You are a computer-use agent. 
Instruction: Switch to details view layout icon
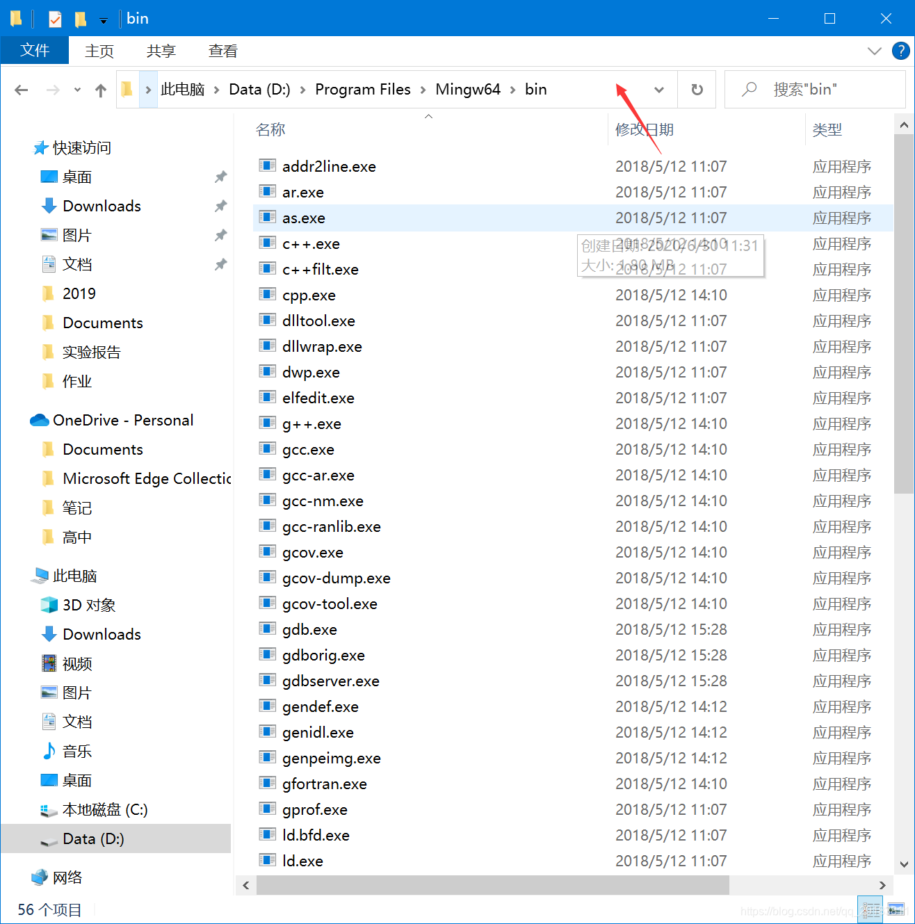[871, 909]
